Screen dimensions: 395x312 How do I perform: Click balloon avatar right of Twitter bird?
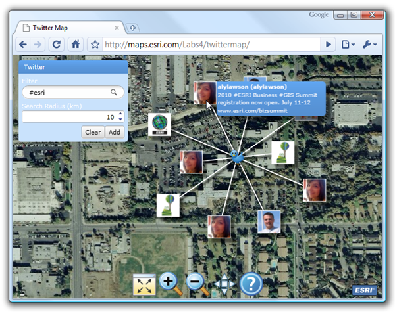coord(283,152)
